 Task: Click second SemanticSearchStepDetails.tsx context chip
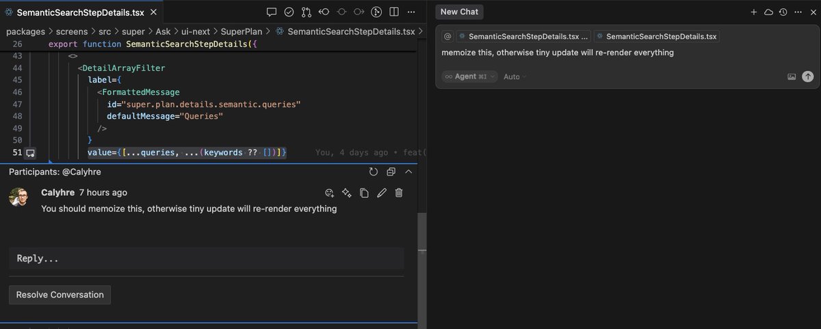[656, 37]
